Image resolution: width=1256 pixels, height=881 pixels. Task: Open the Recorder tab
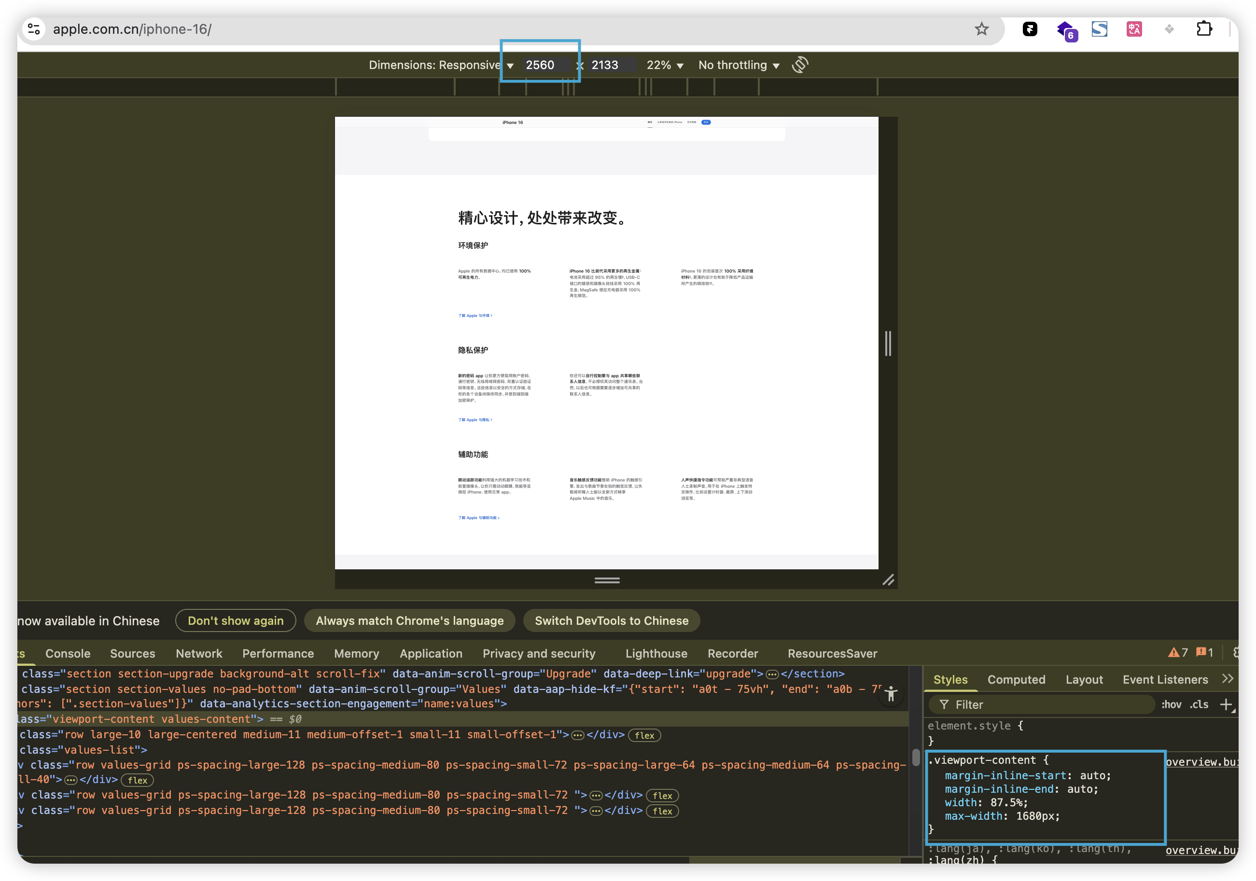(732, 653)
